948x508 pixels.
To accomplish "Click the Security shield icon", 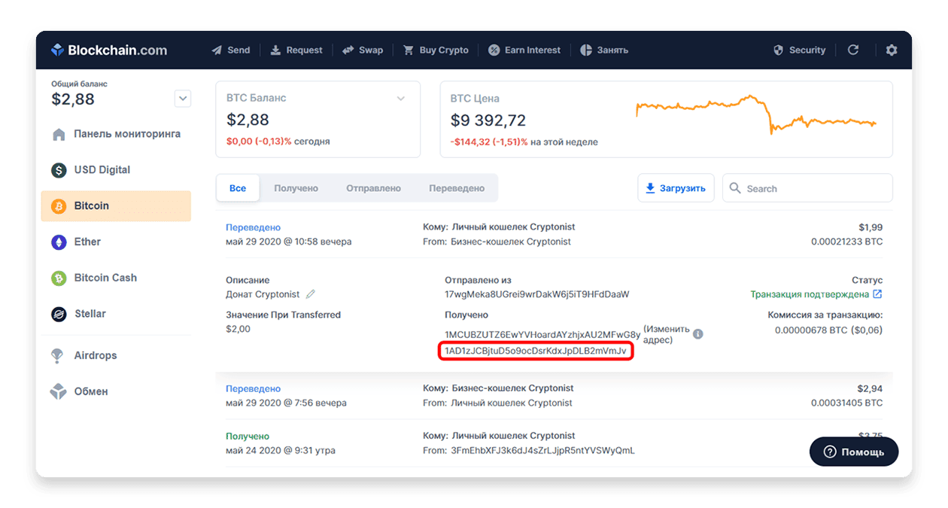I will (x=779, y=50).
